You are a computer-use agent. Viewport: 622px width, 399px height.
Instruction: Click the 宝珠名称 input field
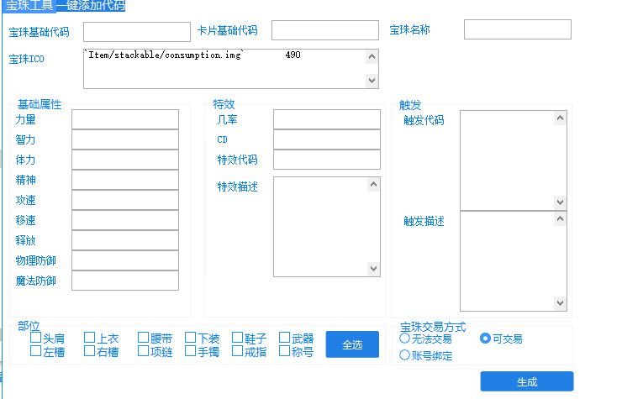(517, 30)
